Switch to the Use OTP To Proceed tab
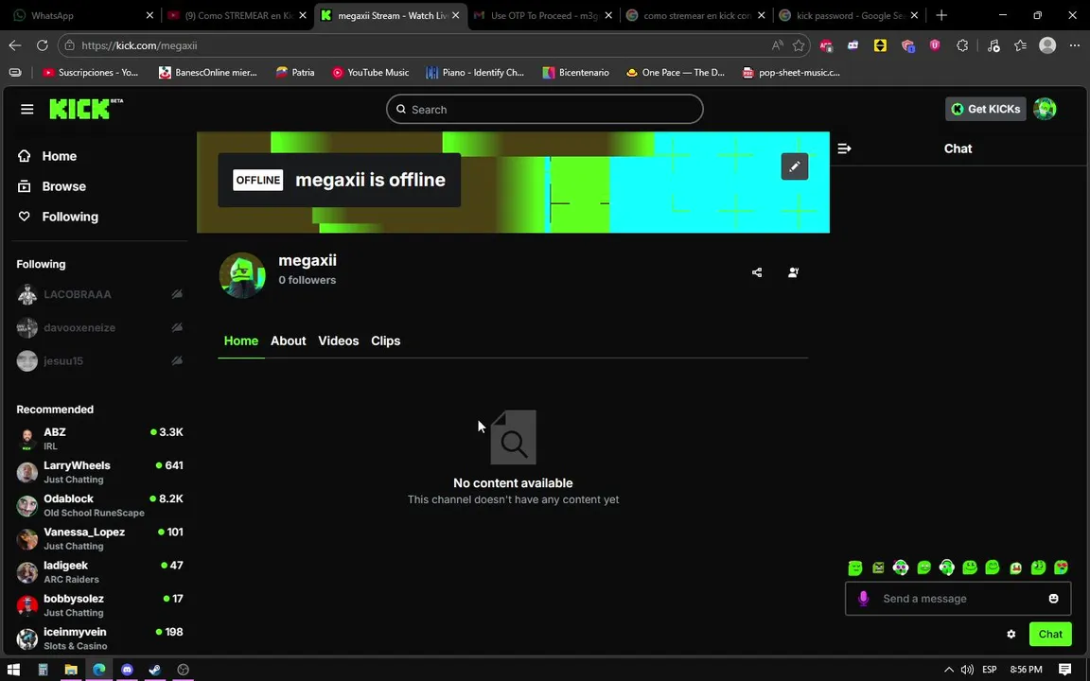Viewport: 1090px width, 681px height. click(x=544, y=15)
